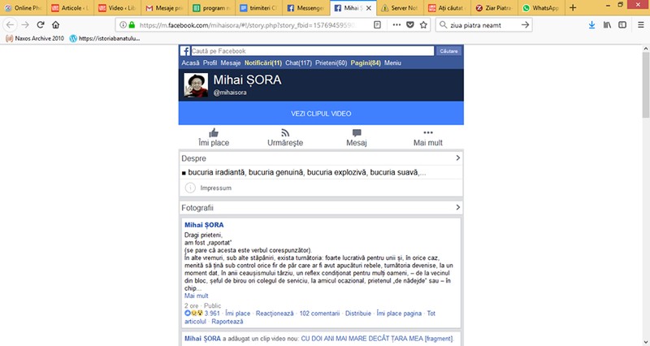This screenshot has height=346, width=650.
Task: Show site information icon in address bar
Action: point(123,25)
